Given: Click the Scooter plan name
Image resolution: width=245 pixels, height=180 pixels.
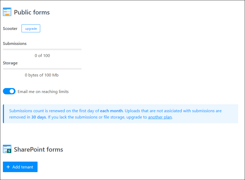Looking at the screenshot, I should [x=10, y=29].
